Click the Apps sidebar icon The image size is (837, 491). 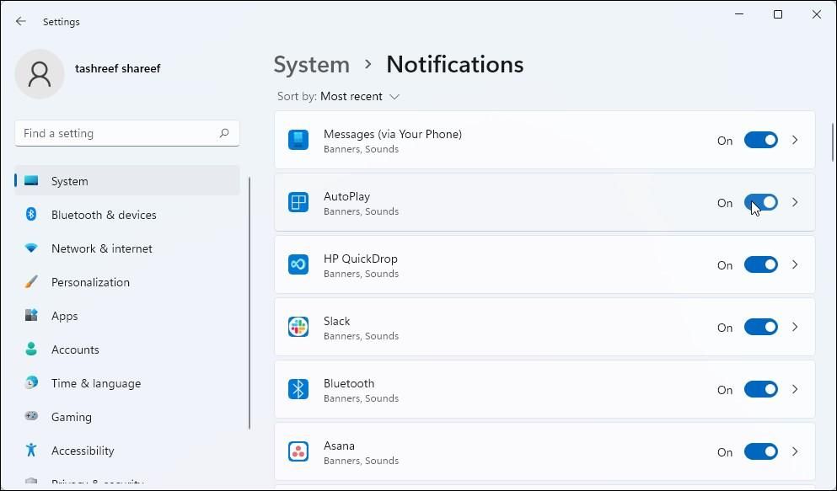tap(31, 315)
